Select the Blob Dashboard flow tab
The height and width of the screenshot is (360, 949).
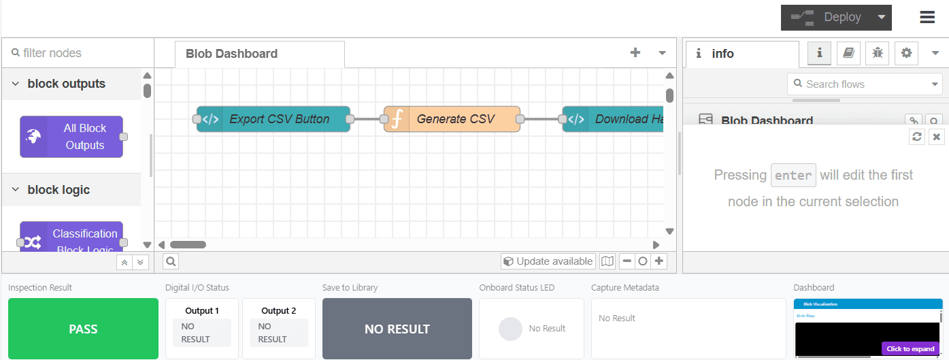pos(231,54)
